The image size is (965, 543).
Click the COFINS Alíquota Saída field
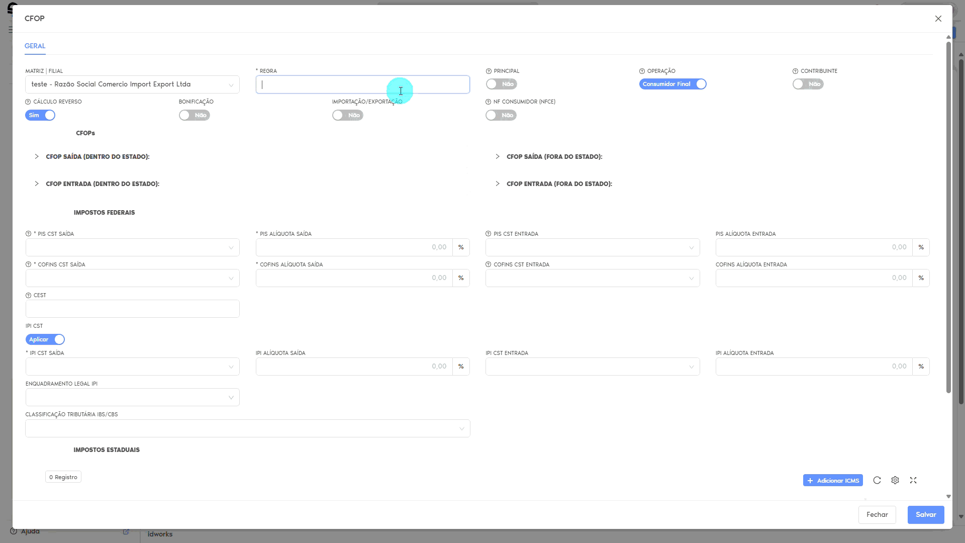(x=354, y=278)
